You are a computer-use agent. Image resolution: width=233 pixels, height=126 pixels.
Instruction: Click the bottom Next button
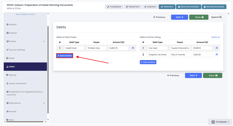tap(193, 76)
